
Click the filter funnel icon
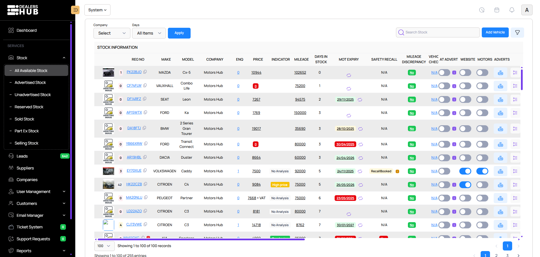click(x=517, y=33)
